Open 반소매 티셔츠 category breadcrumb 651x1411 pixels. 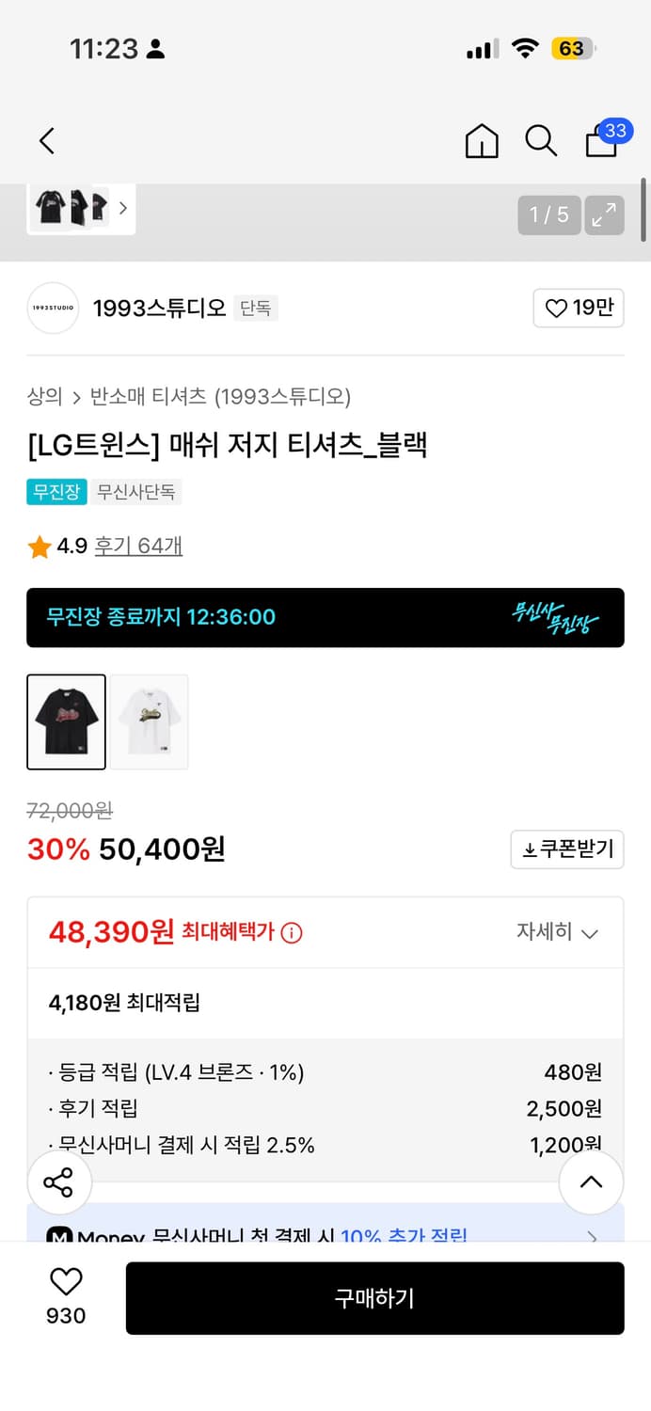pyautogui.click(x=148, y=397)
